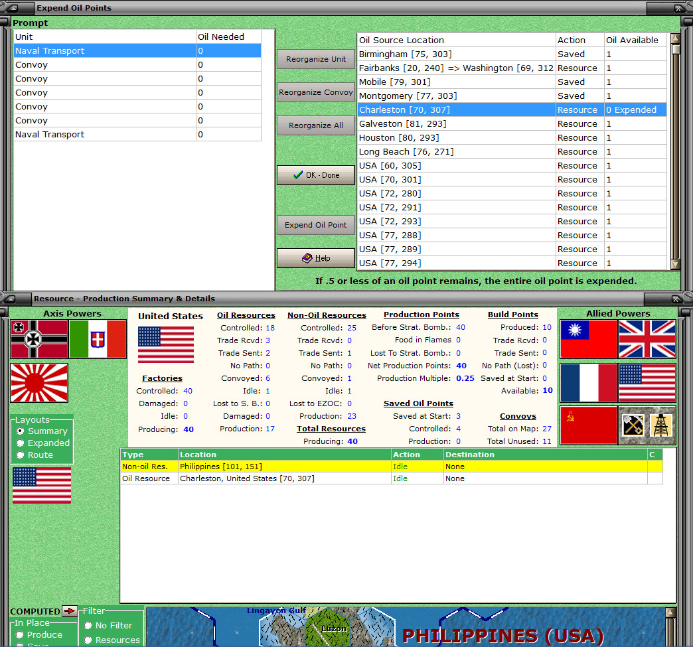
Task: Select the Fairbanks to Washington oil source row
Action: pyautogui.click(x=512, y=68)
